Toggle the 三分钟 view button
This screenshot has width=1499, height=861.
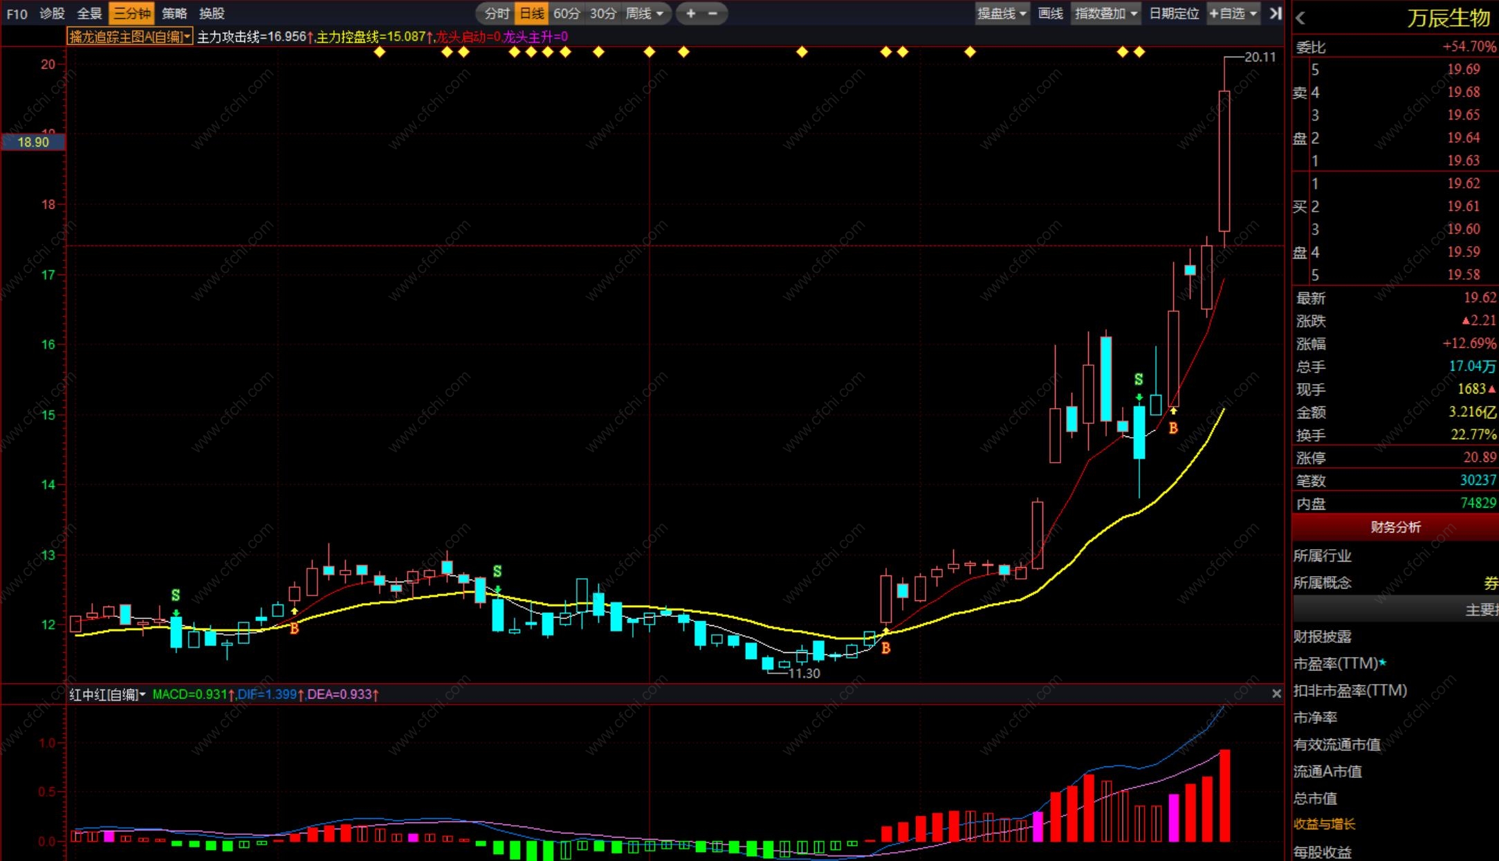pos(131,13)
